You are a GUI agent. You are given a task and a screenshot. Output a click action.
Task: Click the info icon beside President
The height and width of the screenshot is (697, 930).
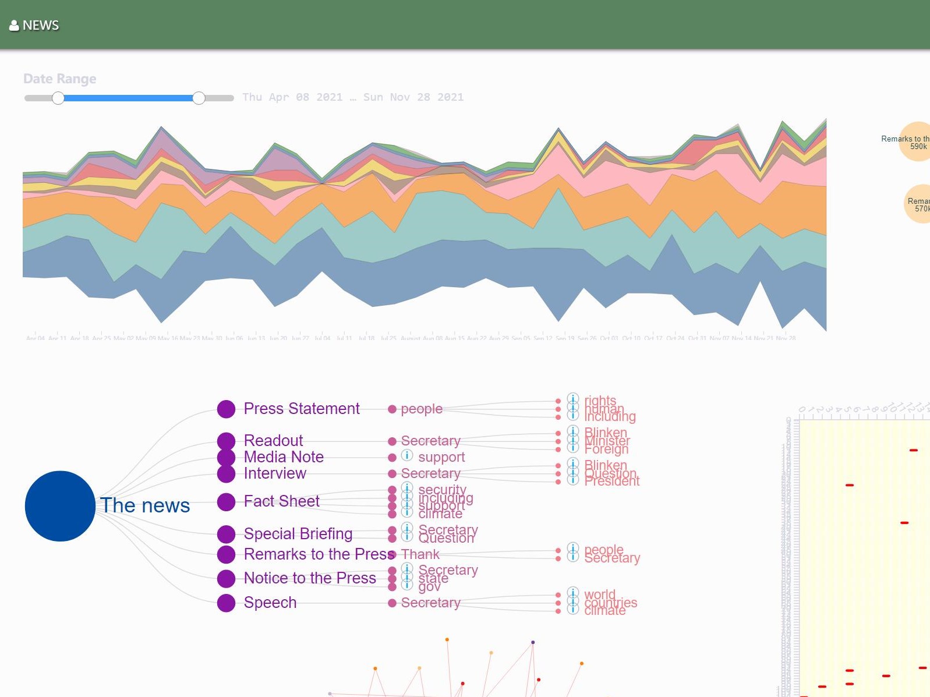pyautogui.click(x=573, y=480)
